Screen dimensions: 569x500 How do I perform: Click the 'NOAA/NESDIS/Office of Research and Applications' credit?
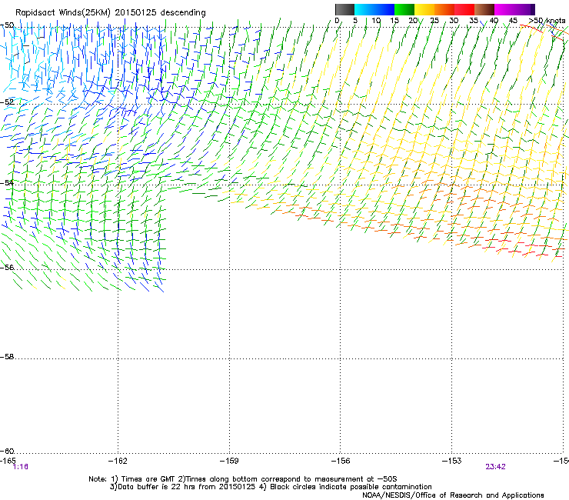click(453, 495)
